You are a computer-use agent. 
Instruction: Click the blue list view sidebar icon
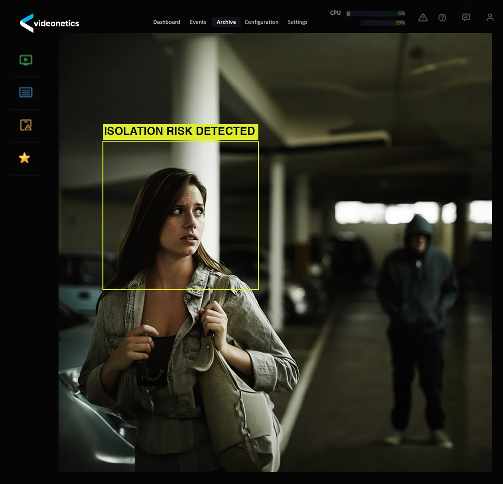click(26, 92)
